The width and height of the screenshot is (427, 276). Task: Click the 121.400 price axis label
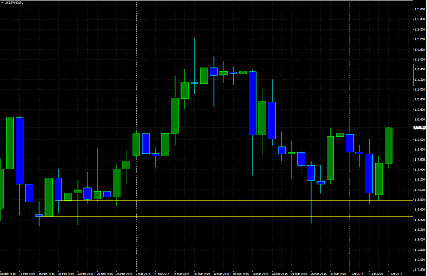click(x=420, y=70)
